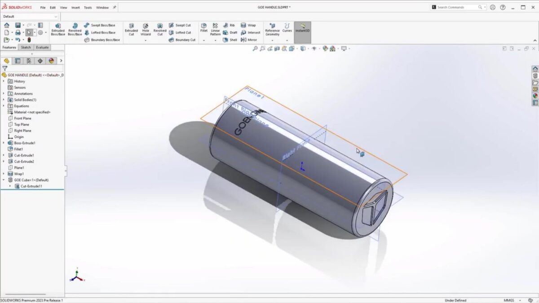539x303 pixels.
Task: Select the Shell tool
Action: 230,40
